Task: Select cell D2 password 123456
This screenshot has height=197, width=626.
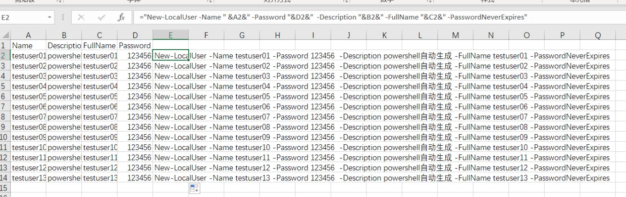Action: 135,55
